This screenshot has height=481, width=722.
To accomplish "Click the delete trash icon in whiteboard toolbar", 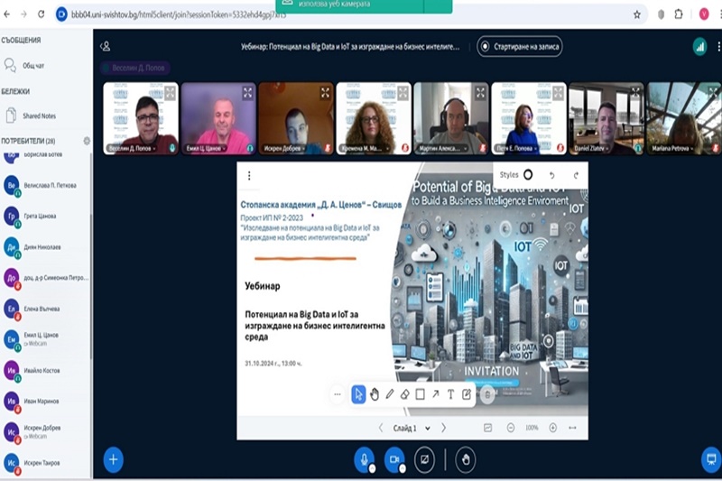I will [487, 395].
